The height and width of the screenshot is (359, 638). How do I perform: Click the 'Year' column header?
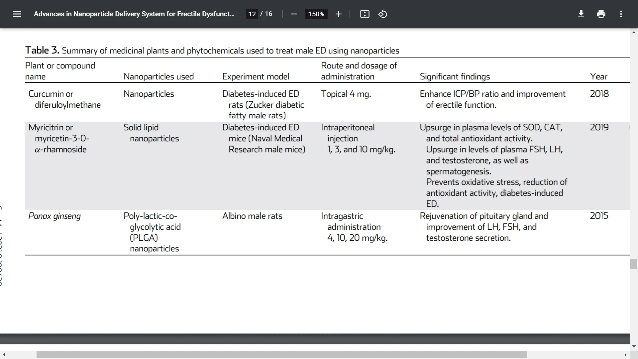[x=598, y=76]
